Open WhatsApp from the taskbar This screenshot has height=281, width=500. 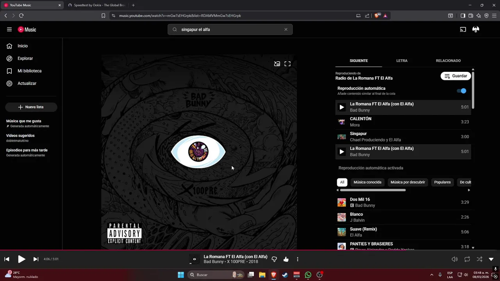point(308,275)
